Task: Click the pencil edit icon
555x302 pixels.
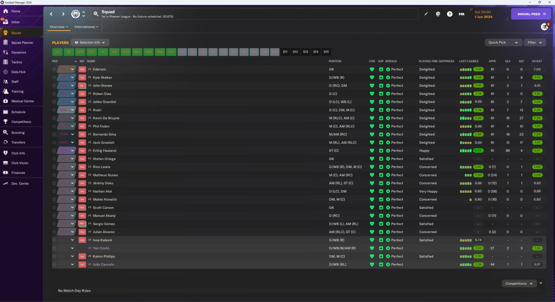Action: pyautogui.click(x=426, y=14)
